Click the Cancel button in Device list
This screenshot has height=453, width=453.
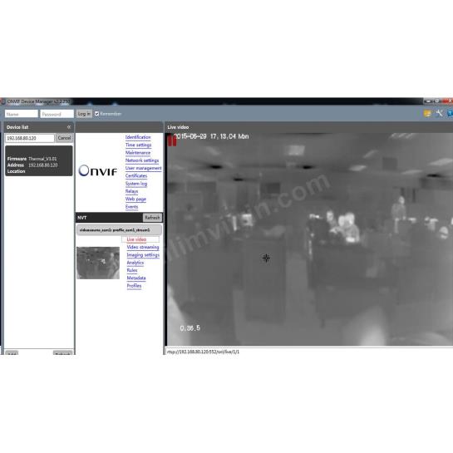(64, 138)
